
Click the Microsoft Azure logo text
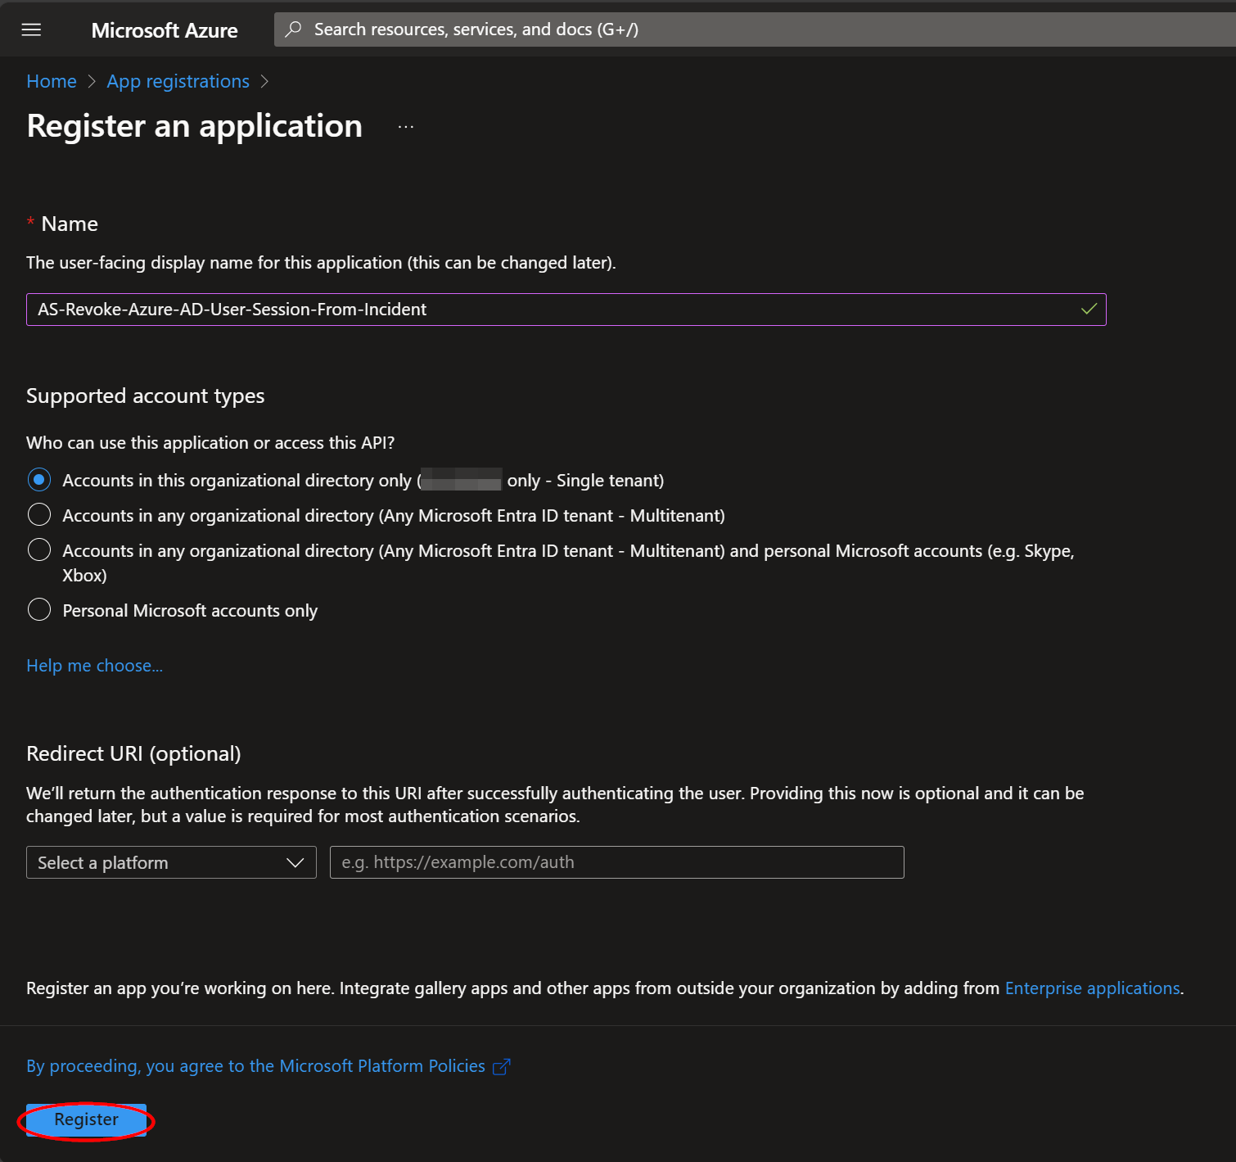tap(165, 30)
